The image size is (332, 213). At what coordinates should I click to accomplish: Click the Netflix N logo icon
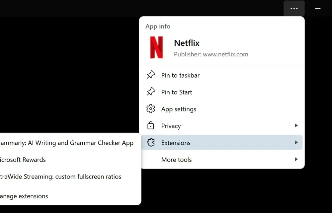[156, 47]
